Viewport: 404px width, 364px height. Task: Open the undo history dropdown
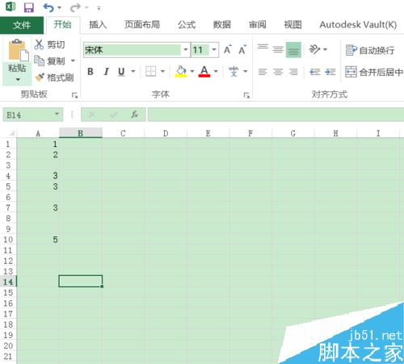pos(59,8)
